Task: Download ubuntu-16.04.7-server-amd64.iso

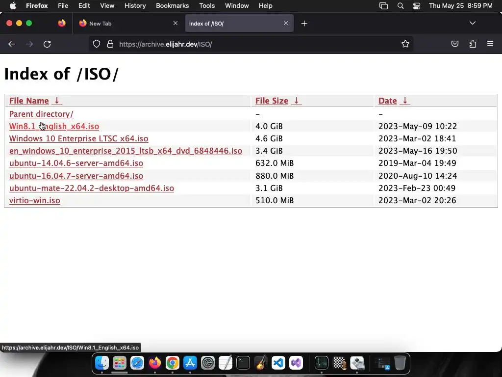Action: 76,176
